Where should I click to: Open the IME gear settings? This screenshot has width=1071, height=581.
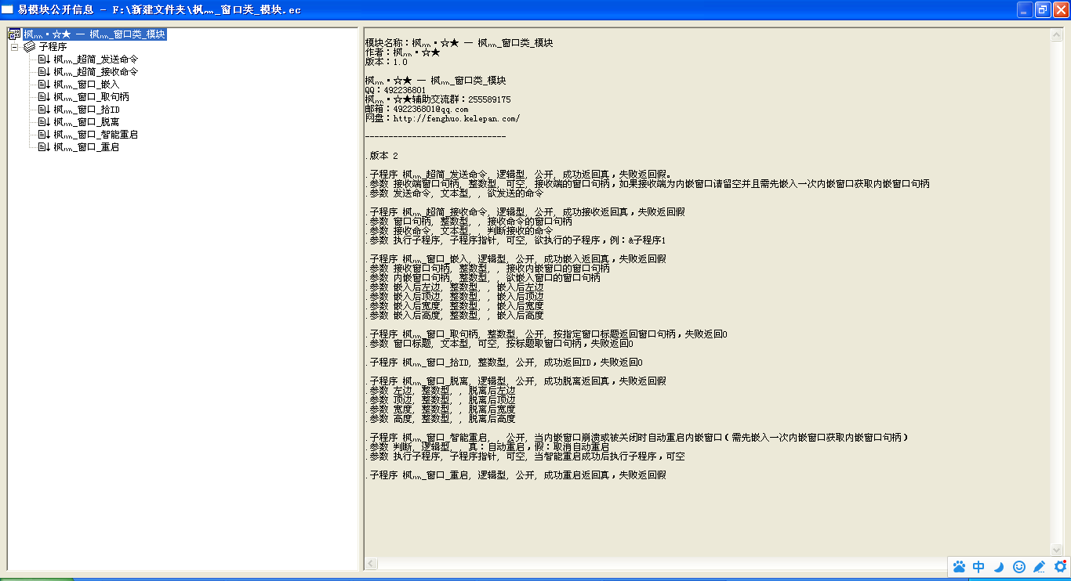1060,567
